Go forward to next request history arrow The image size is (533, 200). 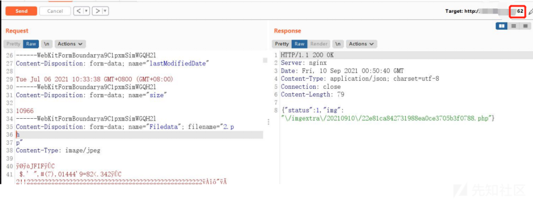(98, 11)
